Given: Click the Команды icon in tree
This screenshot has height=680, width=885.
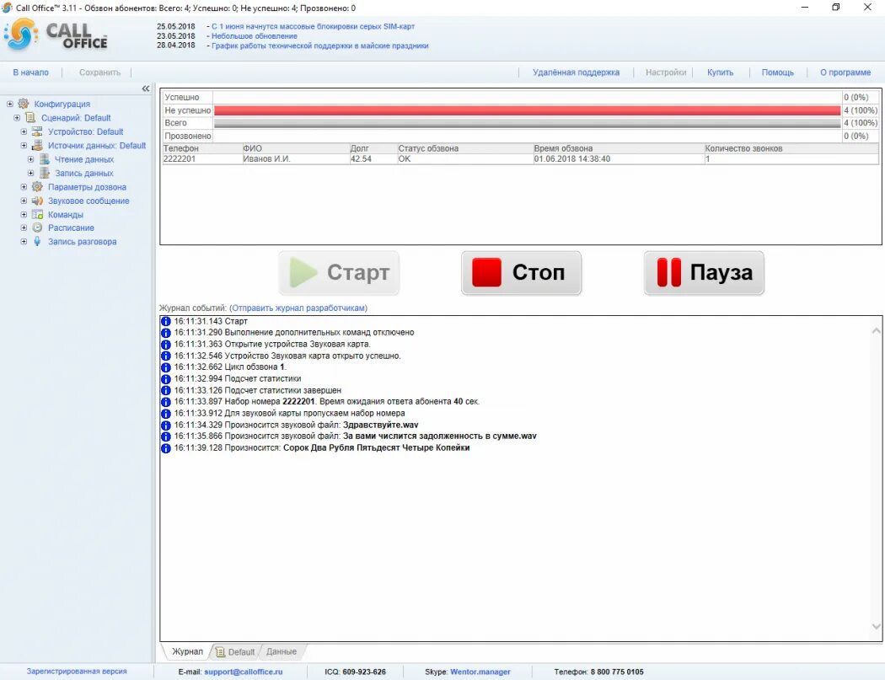Looking at the screenshot, I should tap(37, 214).
